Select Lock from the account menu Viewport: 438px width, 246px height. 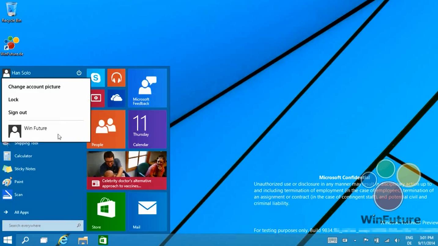pos(13,100)
